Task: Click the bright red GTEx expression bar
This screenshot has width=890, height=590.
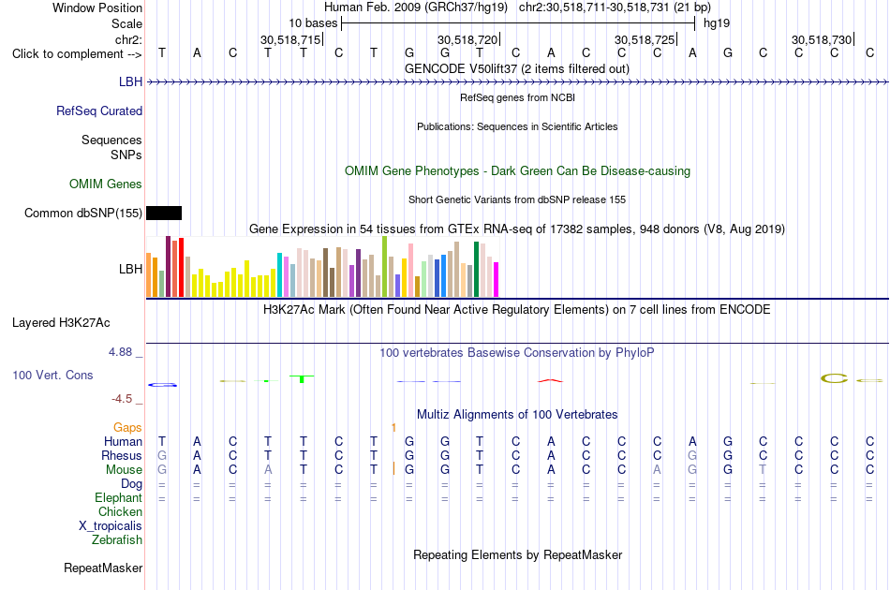Action: (181, 267)
